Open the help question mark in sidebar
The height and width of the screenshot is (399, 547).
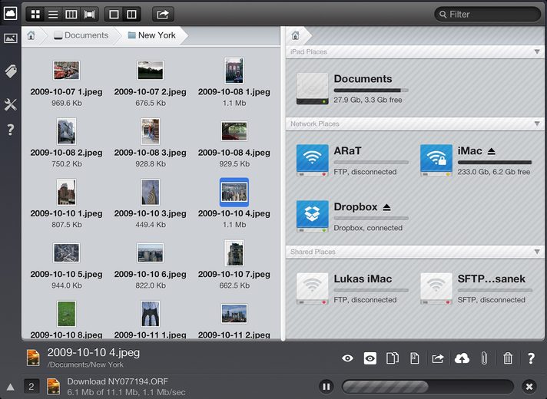click(x=11, y=130)
